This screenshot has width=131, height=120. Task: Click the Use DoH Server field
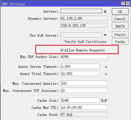coord(81,35)
